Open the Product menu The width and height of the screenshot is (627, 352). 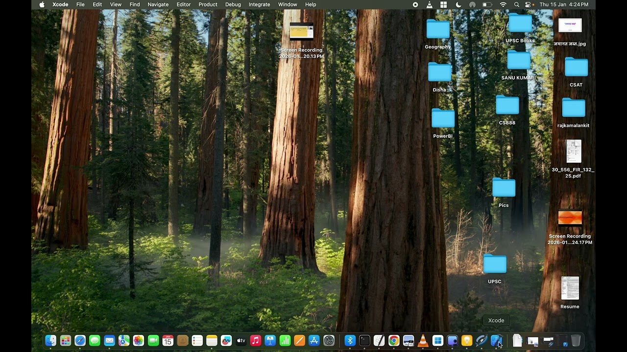click(208, 4)
